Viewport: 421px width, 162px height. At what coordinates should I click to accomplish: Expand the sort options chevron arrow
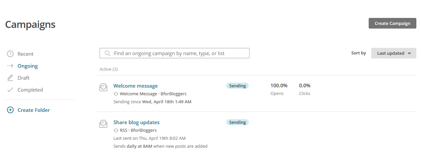pyautogui.click(x=409, y=53)
